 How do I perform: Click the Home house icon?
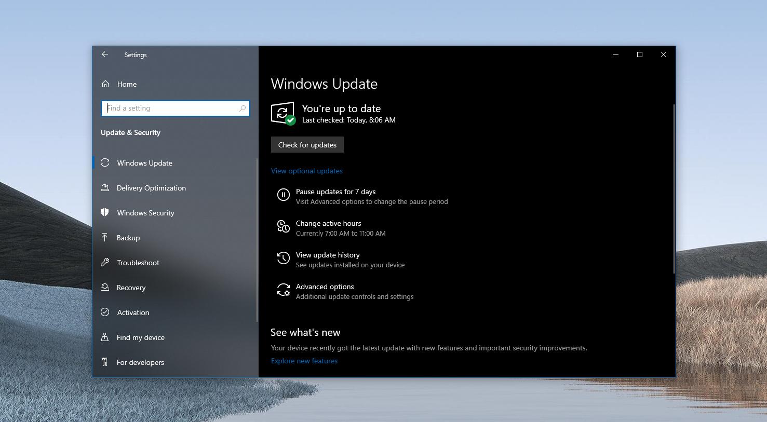(x=105, y=84)
